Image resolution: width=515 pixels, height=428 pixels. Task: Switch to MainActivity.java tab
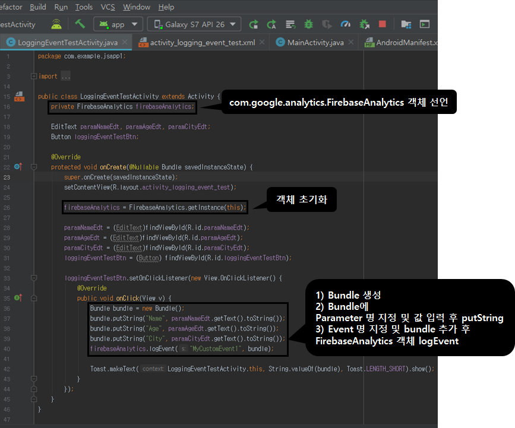point(315,42)
